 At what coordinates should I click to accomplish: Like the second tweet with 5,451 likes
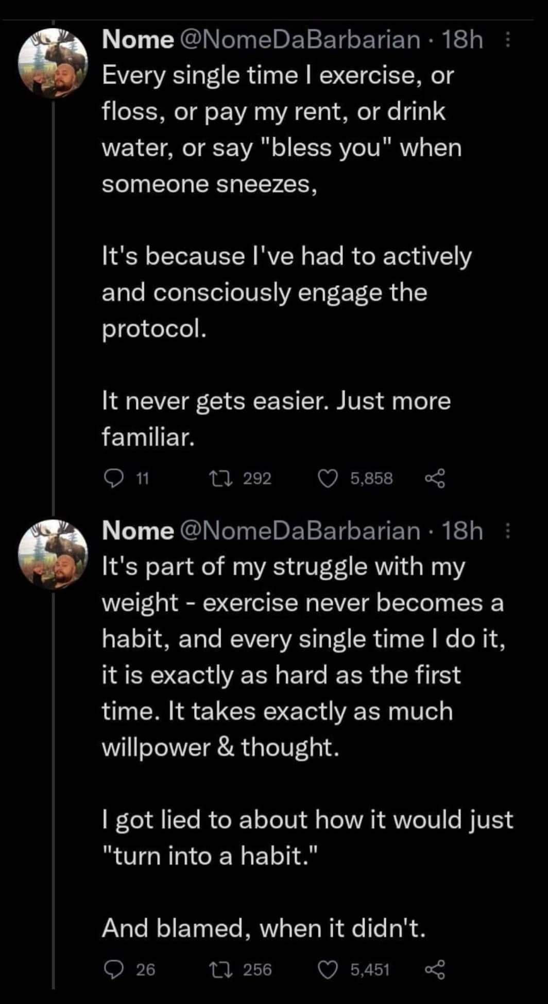326,970
